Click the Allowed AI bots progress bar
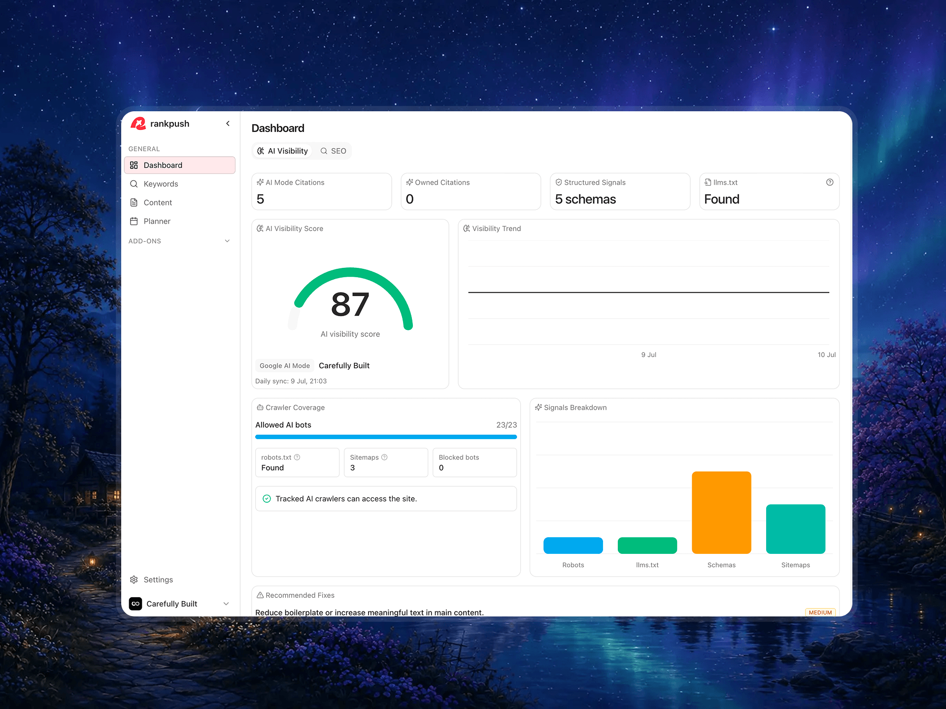This screenshot has height=709, width=946. [x=386, y=437]
